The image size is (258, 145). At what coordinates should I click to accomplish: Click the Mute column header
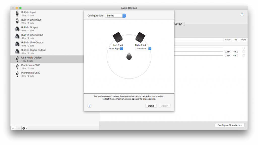pyautogui.click(x=244, y=40)
